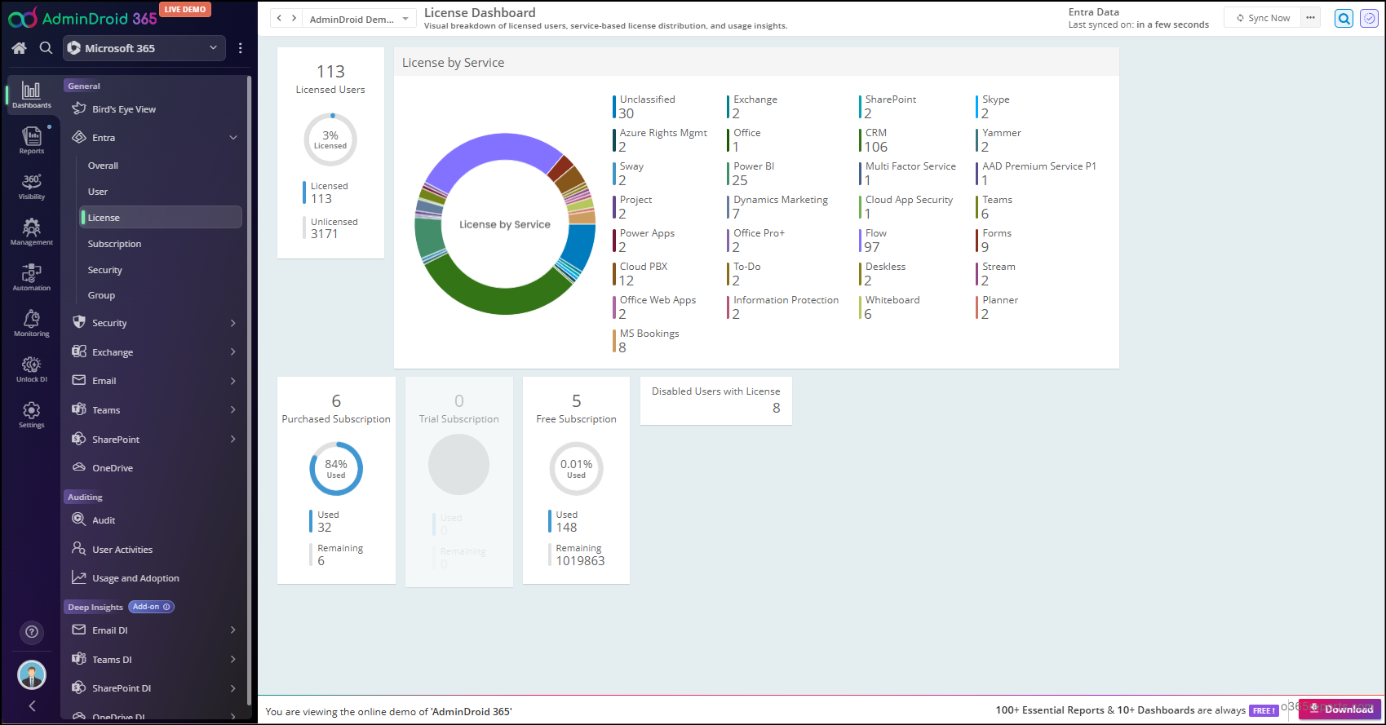Select the Group menu item under Entra
This screenshot has width=1386, height=725.
(x=101, y=295)
